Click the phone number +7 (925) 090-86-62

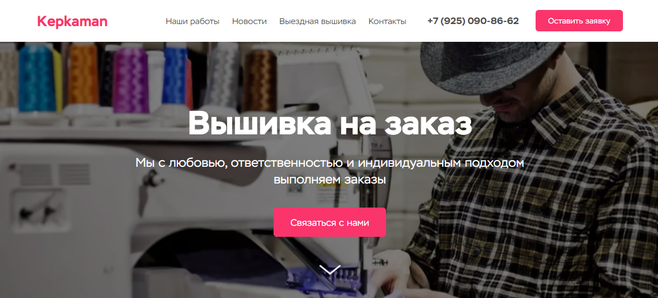pos(473,21)
